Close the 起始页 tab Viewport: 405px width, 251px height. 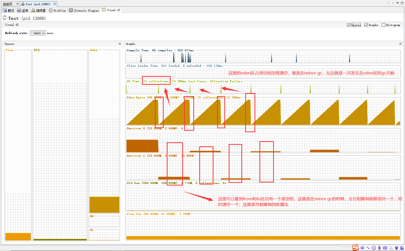(18, 4)
